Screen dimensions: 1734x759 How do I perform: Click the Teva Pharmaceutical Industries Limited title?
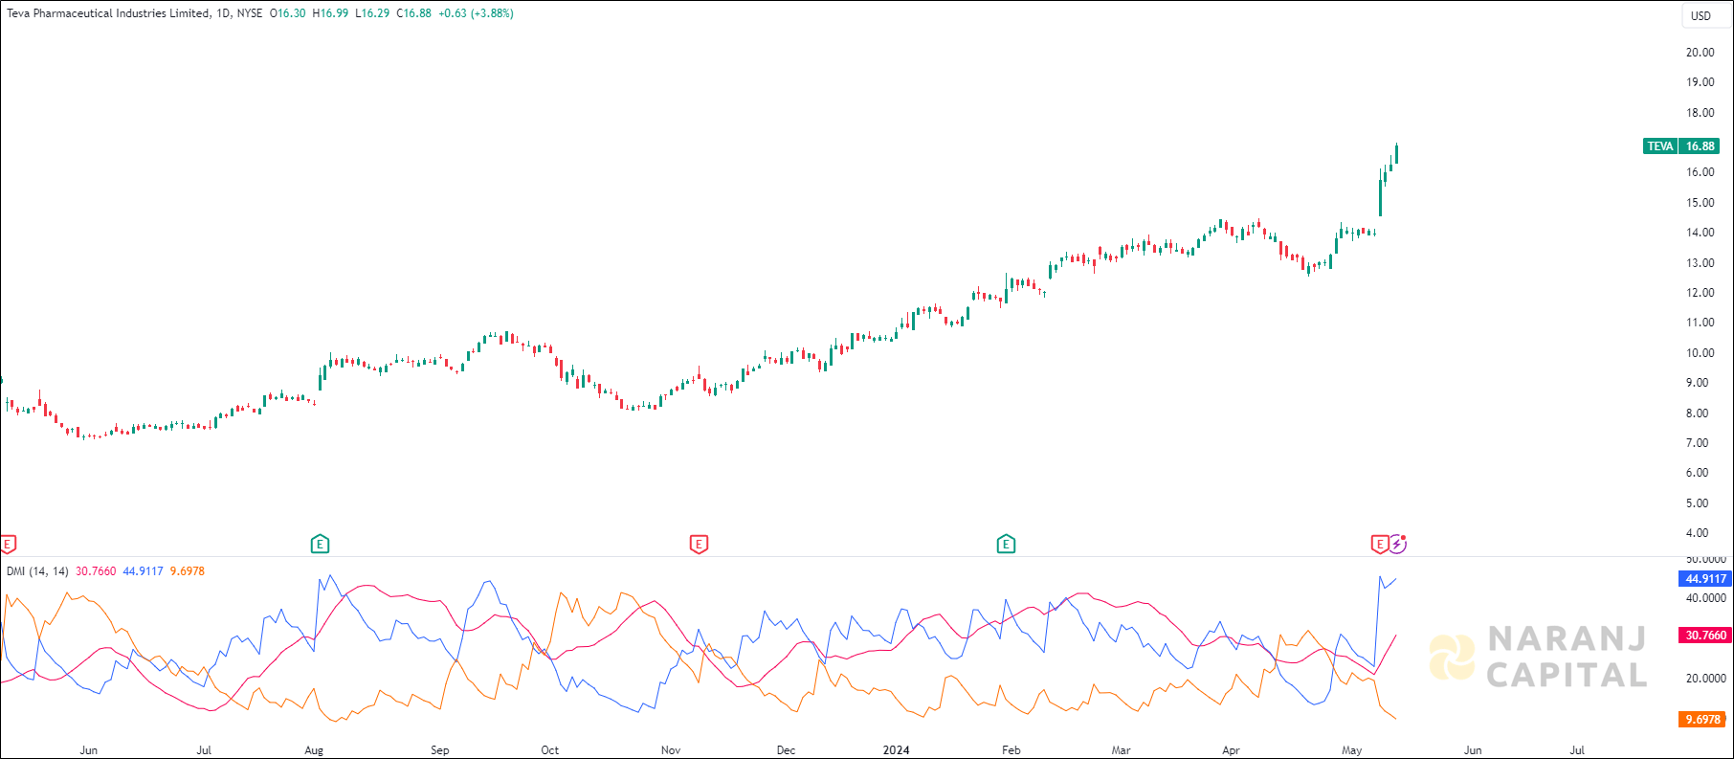[x=107, y=13]
